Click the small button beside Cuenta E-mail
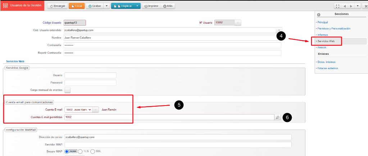Viewport: 368px width, 156px height. [x=96, y=110]
